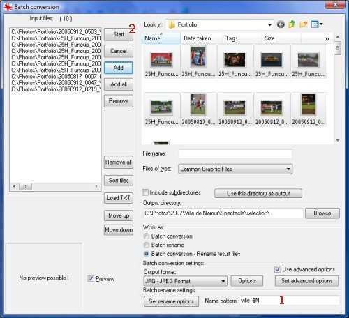349x318 pixels.
Task: Browse for the output directory
Action: pos(322,213)
